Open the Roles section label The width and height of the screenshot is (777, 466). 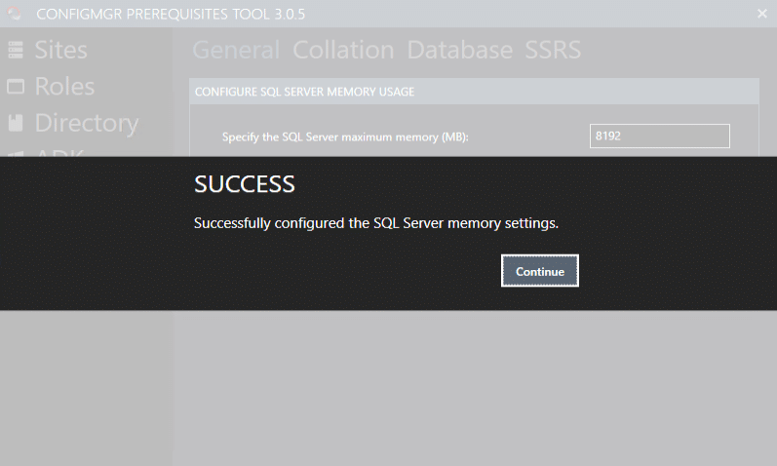click(x=64, y=87)
